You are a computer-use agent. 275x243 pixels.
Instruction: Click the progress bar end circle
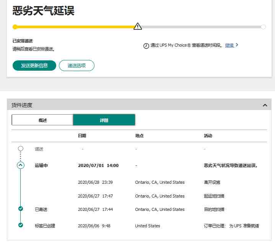(x=263, y=27)
